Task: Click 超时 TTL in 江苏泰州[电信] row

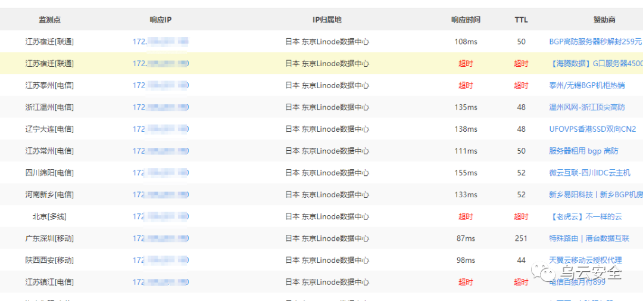Action: pos(521,85)
